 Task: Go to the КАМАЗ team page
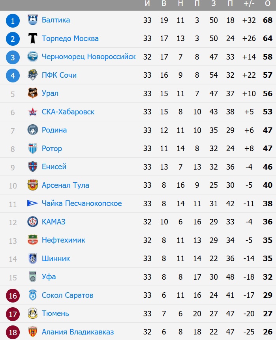[x=53, y=222]
